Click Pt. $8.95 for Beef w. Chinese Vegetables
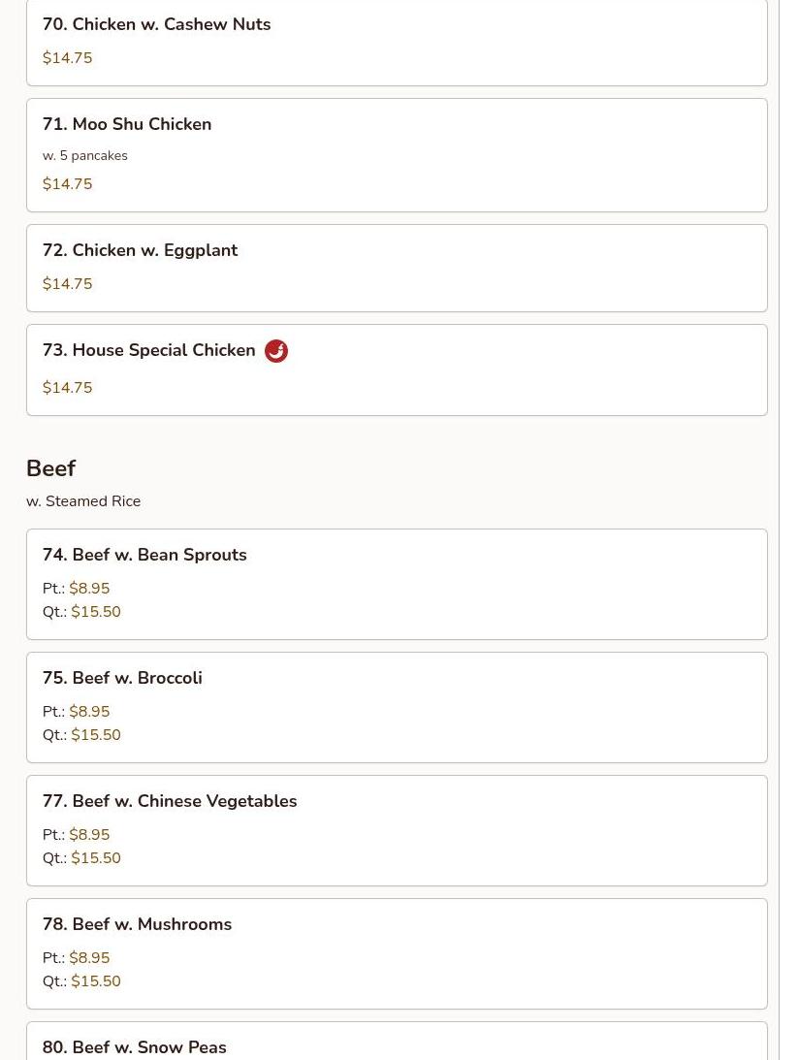The width and height of the screenshot is (799, 1060). pyautogui.click(x=76, y=834)
